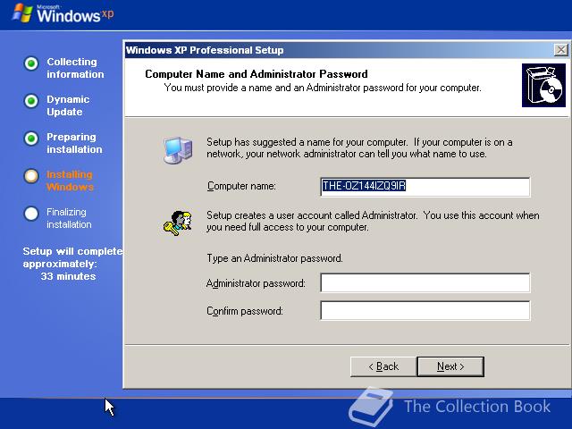Screen dimensions: 572x429
Task: Click the computer monitor icon
Action: [178, 149]
